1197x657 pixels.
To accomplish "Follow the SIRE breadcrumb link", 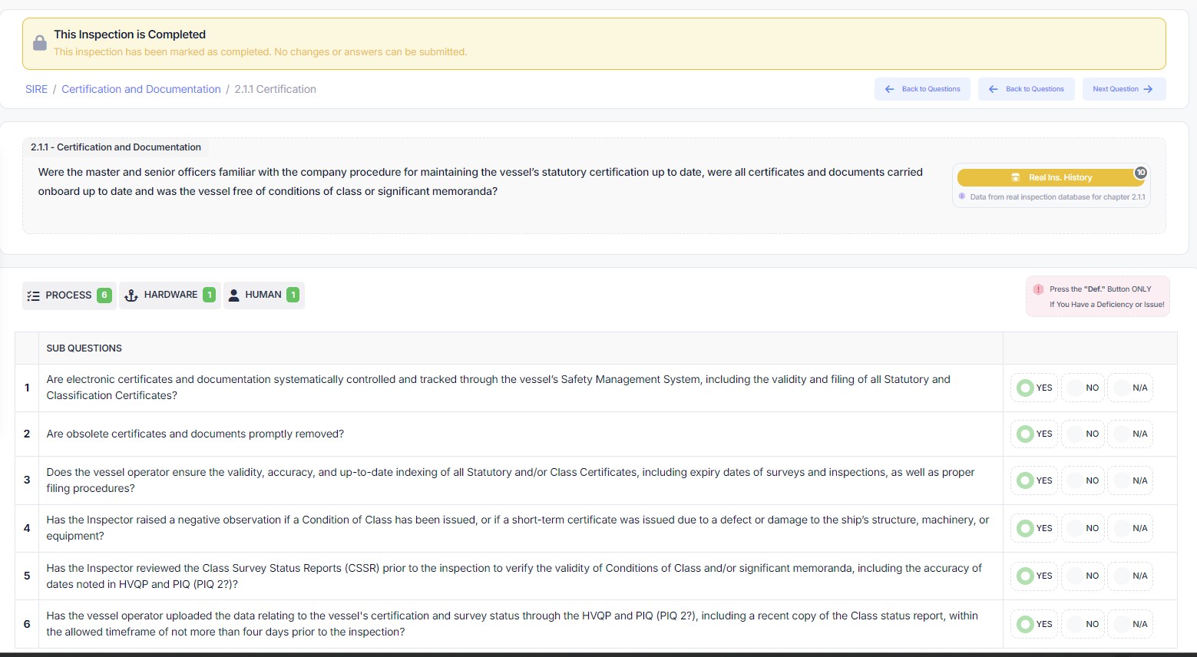I will 36,89.
